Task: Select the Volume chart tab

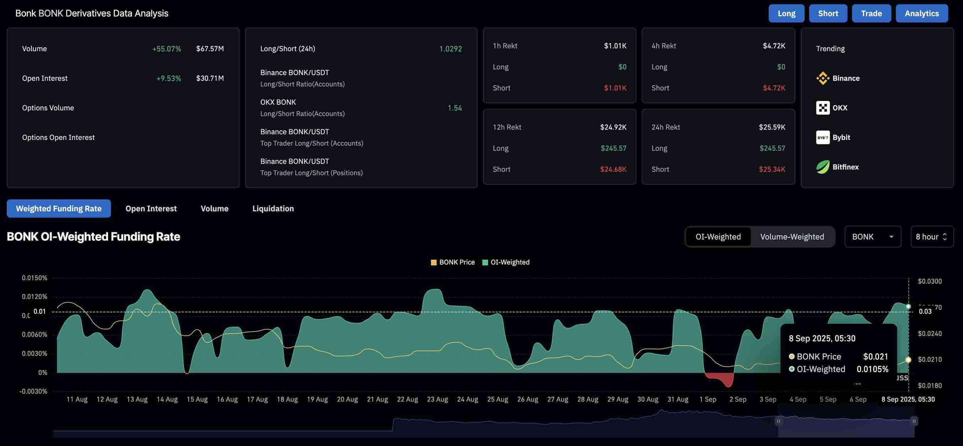Action: coord(214,209)
